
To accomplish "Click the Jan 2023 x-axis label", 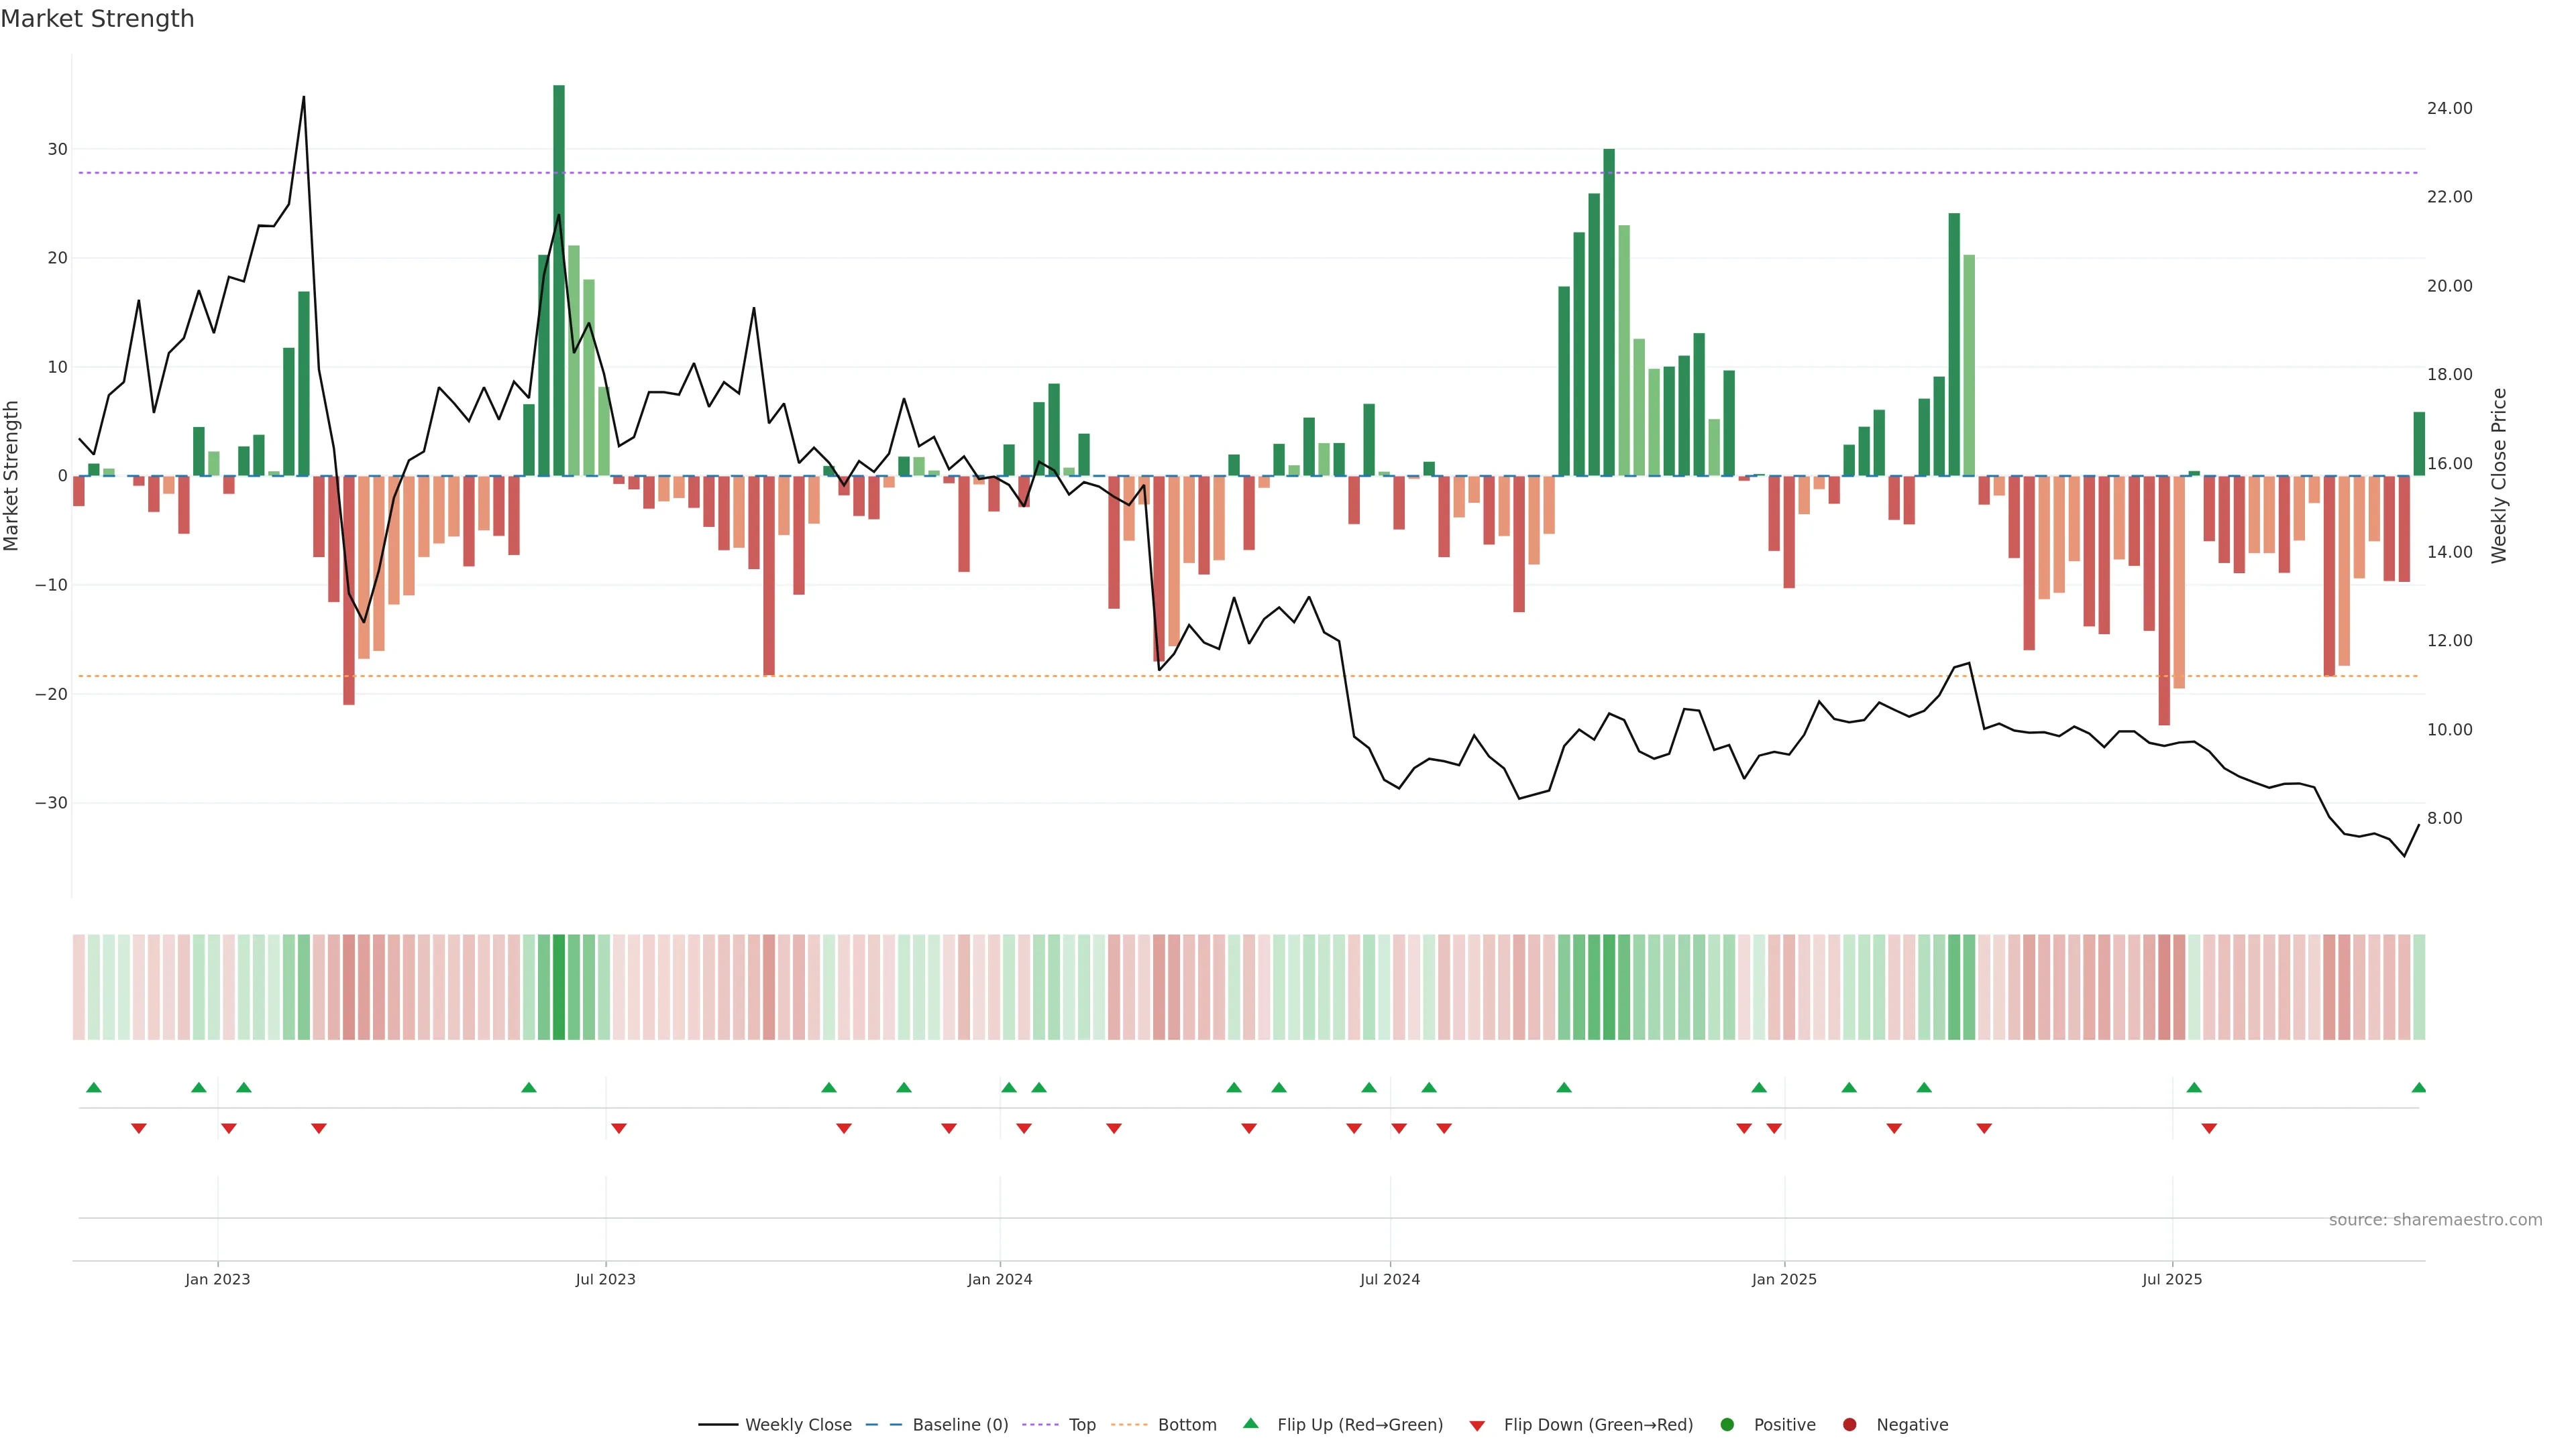I will pyautogui.click(x=217, y=1279).
